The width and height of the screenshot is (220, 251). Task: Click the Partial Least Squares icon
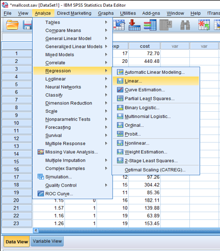pos(120,98)
